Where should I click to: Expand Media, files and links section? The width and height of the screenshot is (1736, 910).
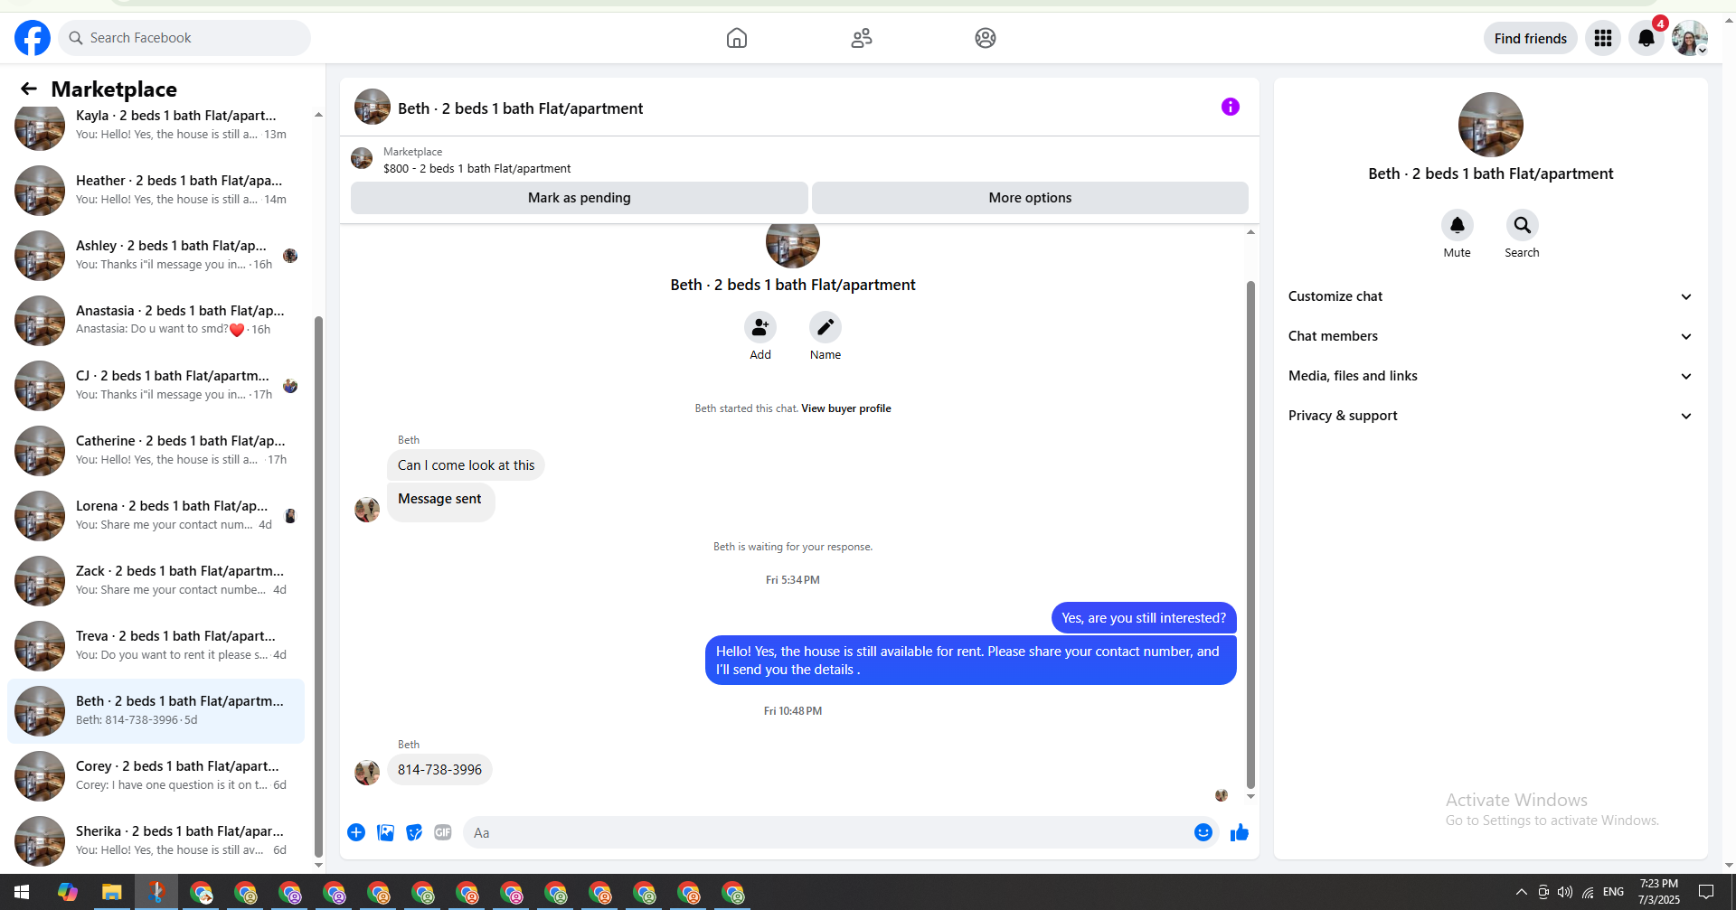pyautogui.click(x=1490, y=376)
